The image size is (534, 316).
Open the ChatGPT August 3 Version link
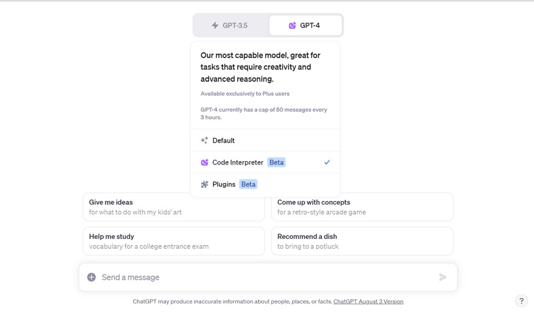point(368,301)
